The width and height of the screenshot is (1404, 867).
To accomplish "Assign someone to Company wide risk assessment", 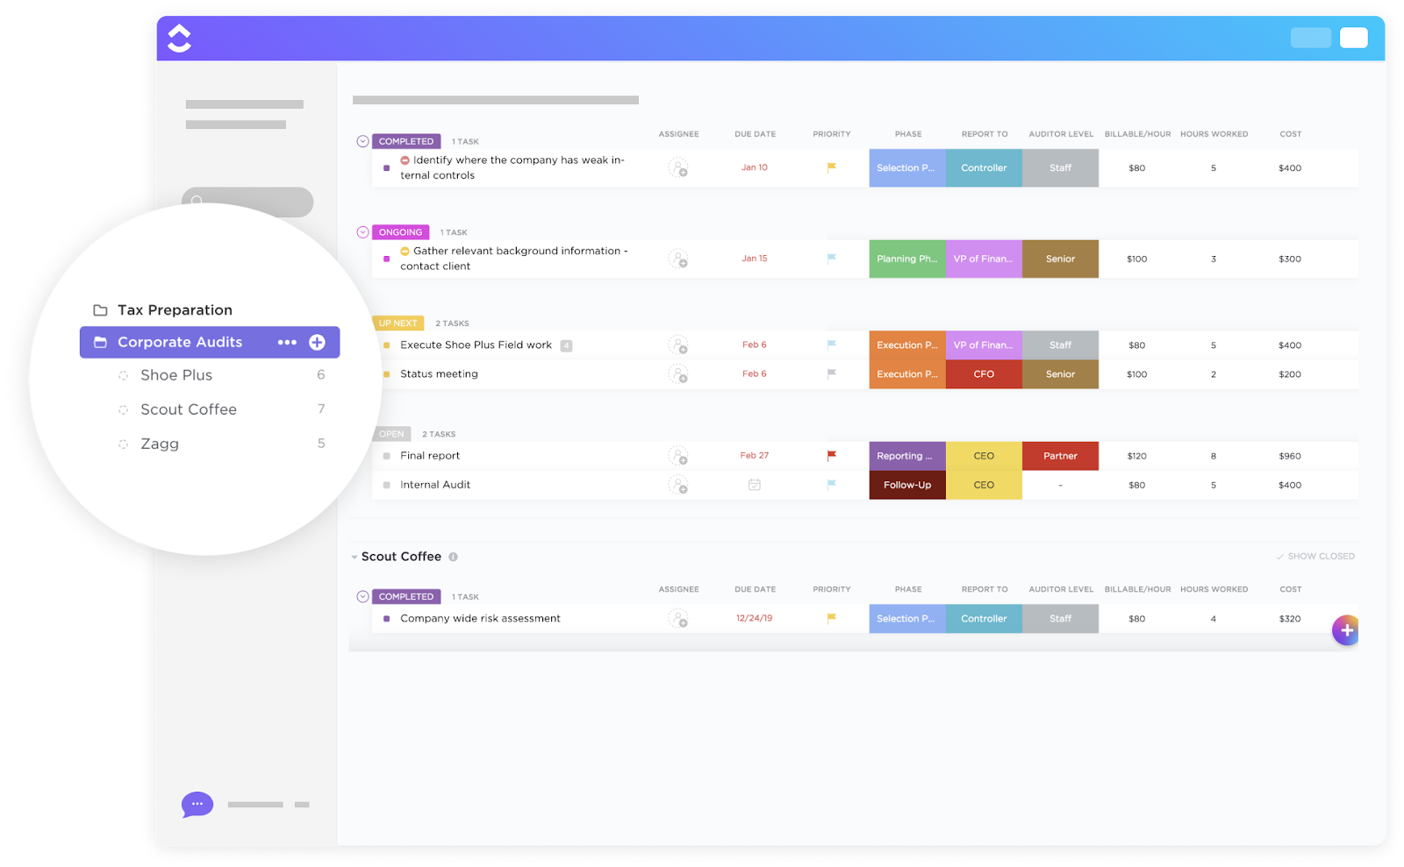I will (x=677, y=619).
